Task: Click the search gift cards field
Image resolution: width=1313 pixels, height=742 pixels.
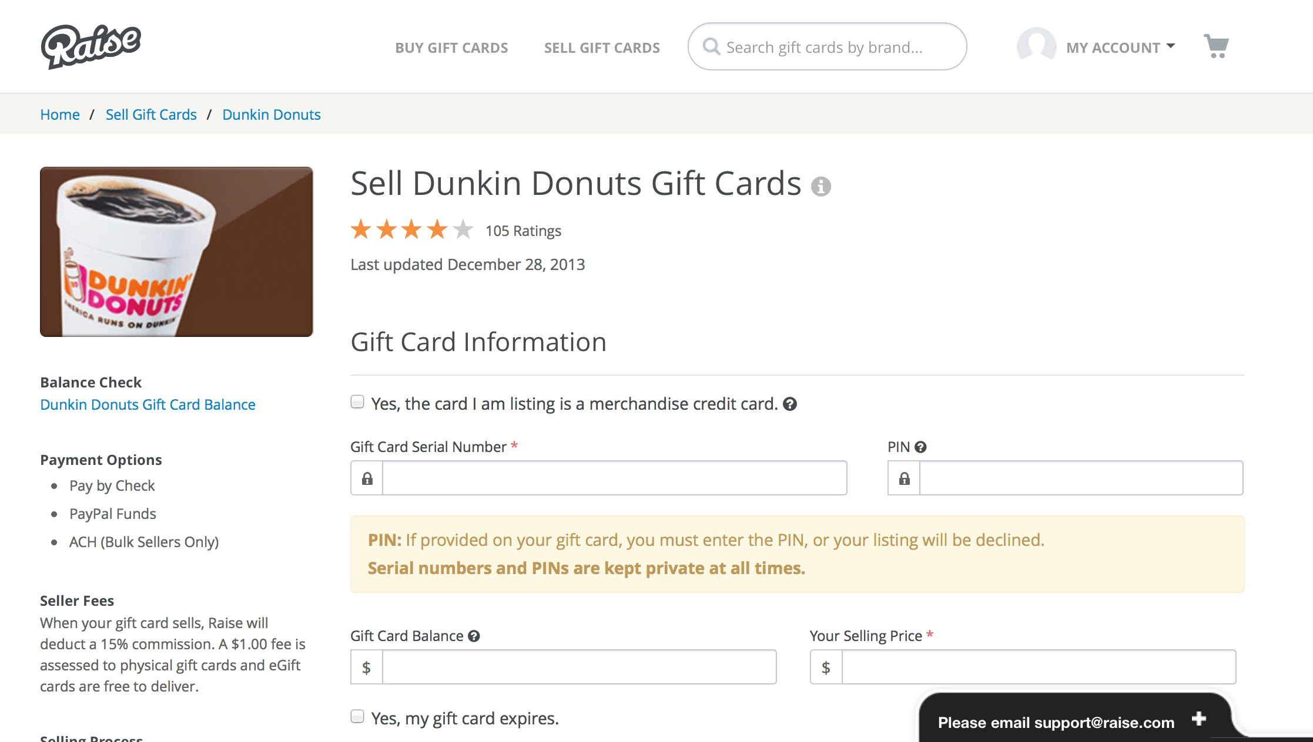Action: pos(835,47)
